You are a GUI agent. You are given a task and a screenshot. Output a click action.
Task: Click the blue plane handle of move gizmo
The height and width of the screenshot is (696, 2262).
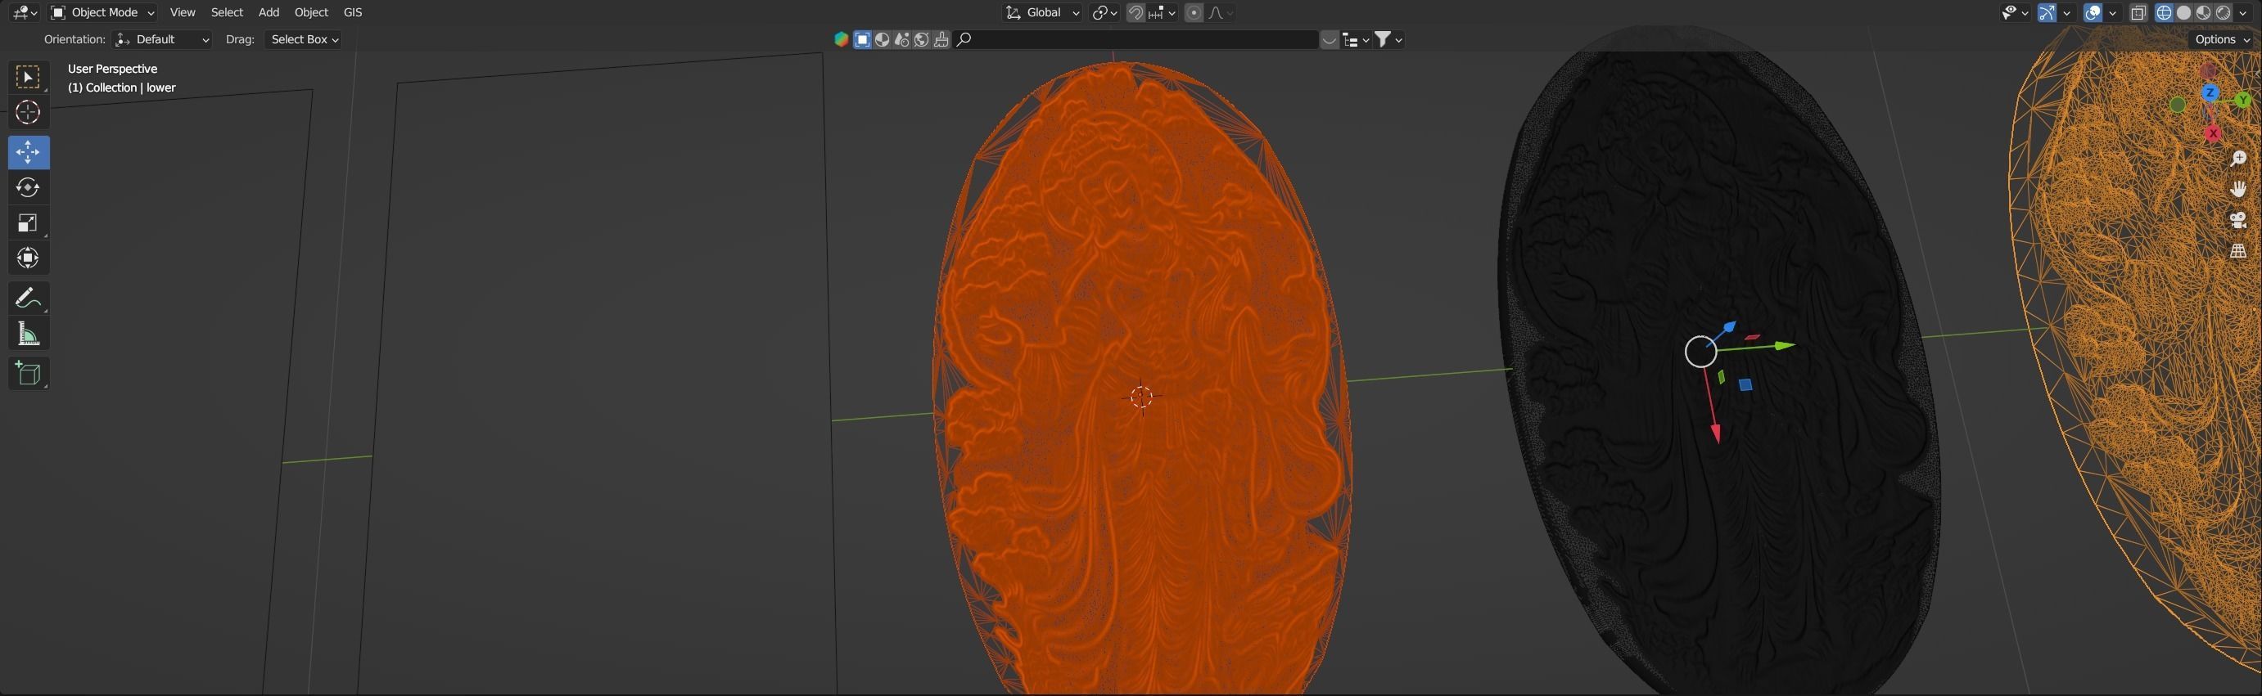1745,384
